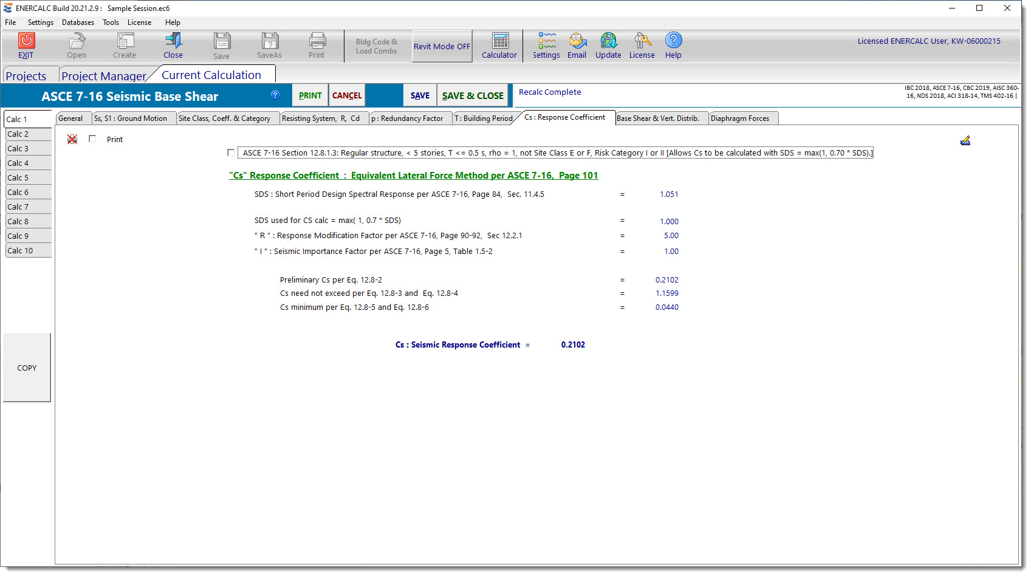Click the red EXIT power icon
The width and height of the screenshot is (1031, 576).
click(x=26, y=41)
